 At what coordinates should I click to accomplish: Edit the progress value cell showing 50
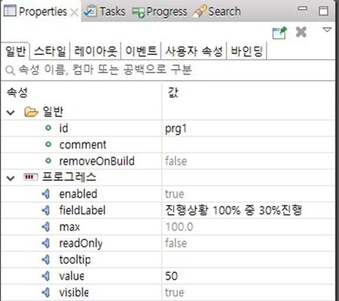pos(248,276)
